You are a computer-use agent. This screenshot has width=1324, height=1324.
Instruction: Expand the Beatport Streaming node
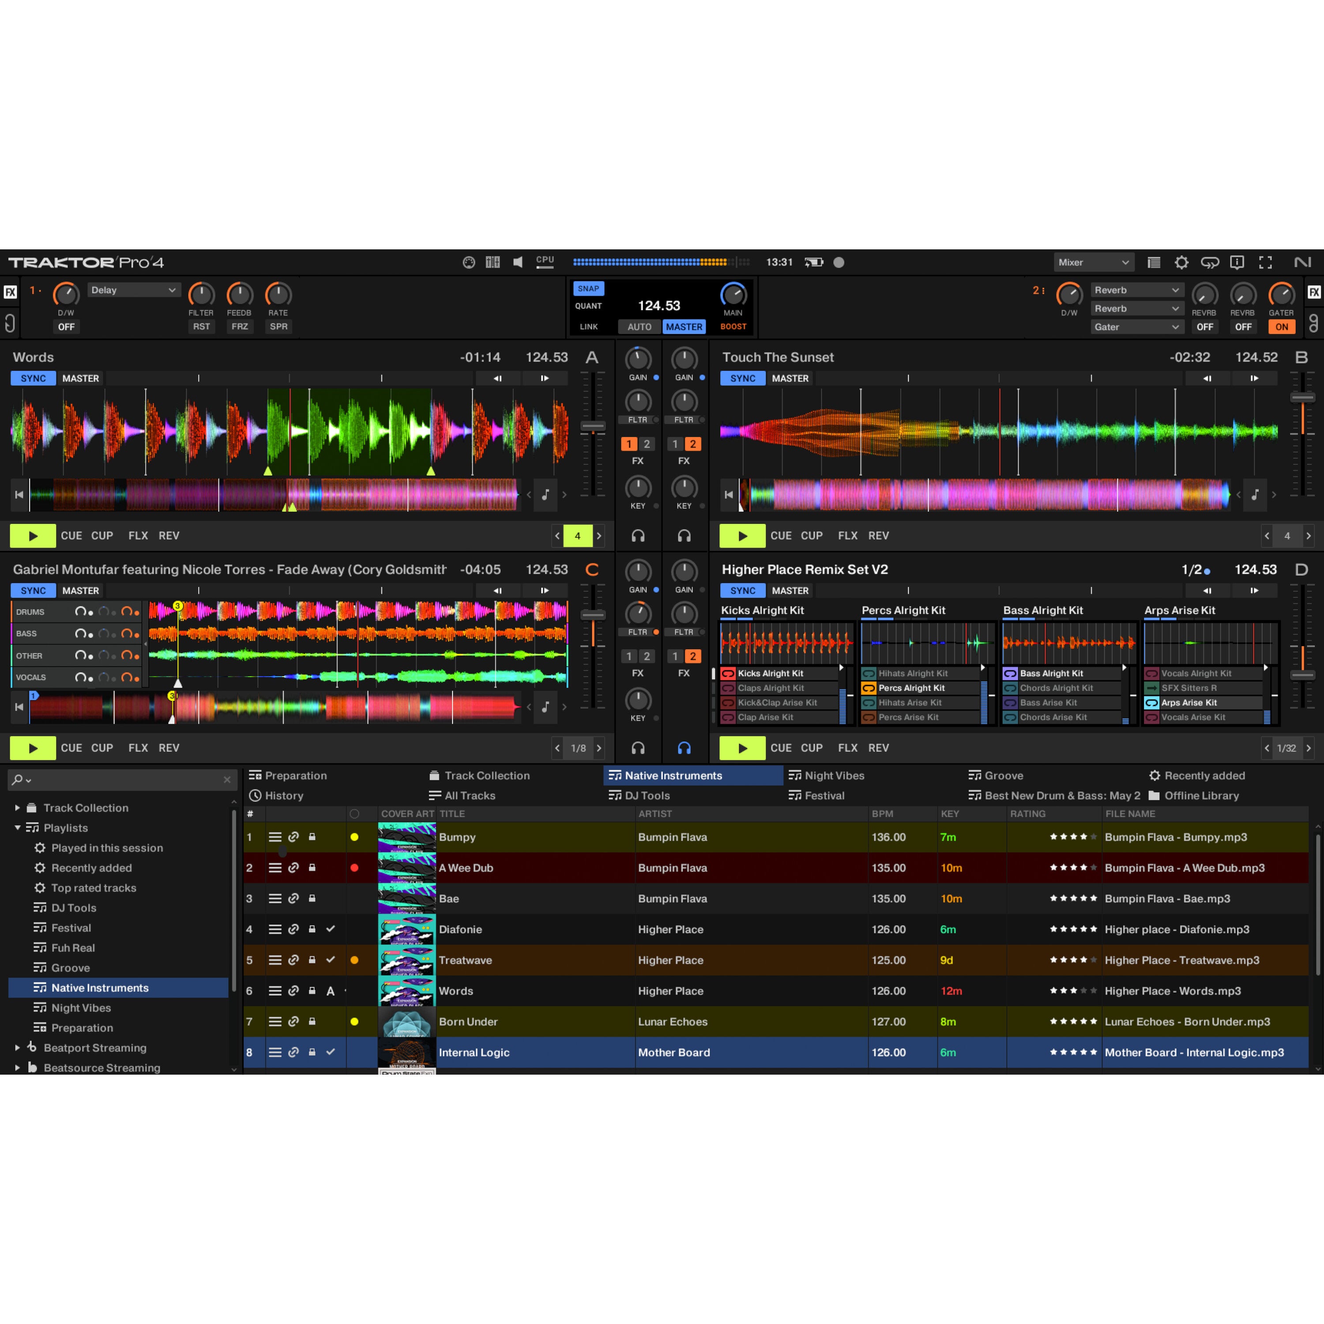tap(17, 1048)
